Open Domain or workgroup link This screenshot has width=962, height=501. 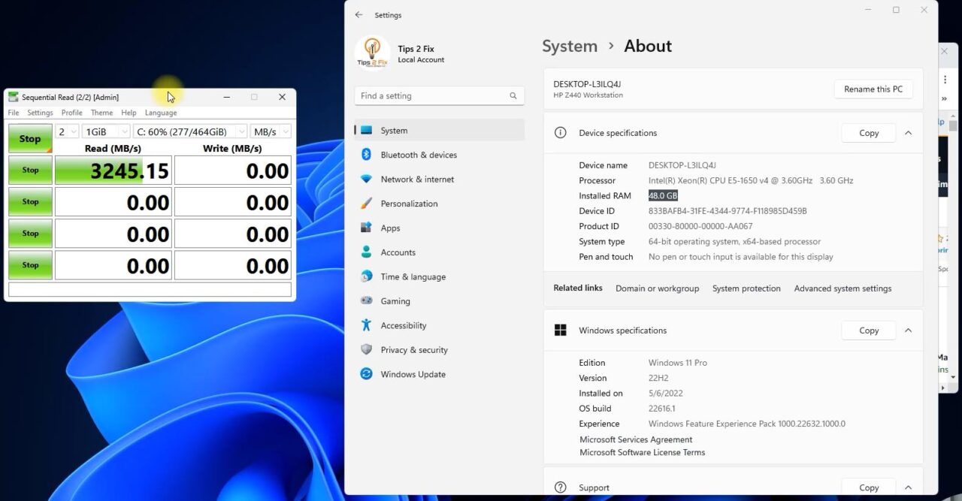coord(657,288)
